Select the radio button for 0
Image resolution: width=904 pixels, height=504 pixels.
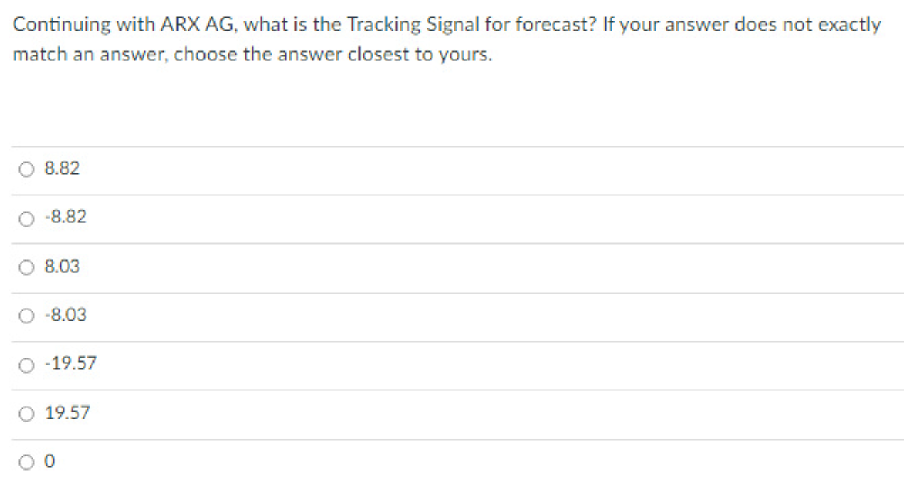[27, 462]
